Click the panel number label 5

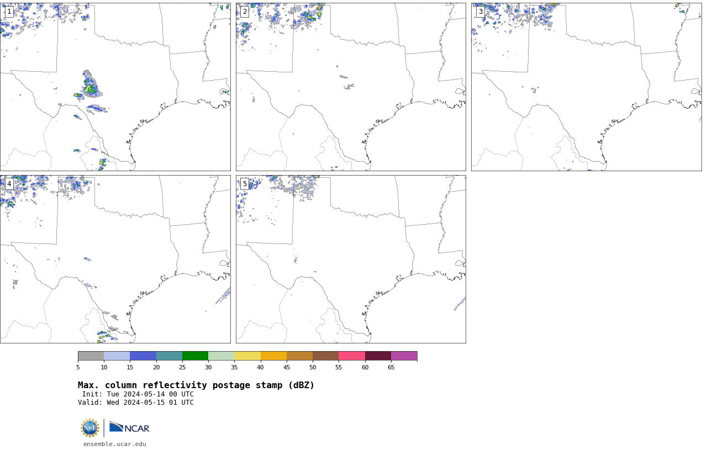[x=245, y=184]
